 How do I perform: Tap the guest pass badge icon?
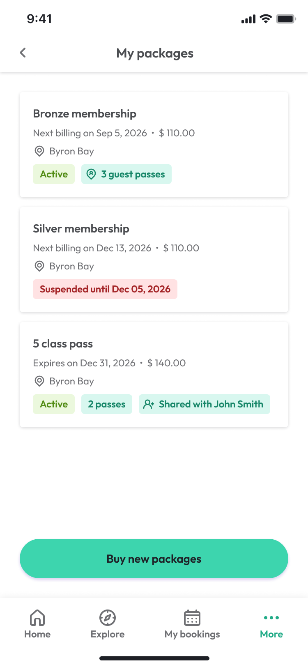tap(91, 174)
